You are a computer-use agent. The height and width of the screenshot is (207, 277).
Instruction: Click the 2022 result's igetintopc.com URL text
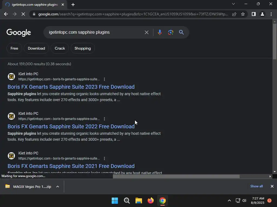coord(59,119)
